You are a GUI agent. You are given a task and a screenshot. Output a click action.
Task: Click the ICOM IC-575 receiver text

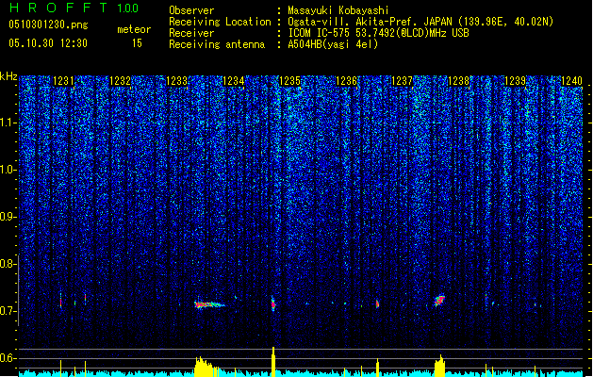tap(378, 33)
